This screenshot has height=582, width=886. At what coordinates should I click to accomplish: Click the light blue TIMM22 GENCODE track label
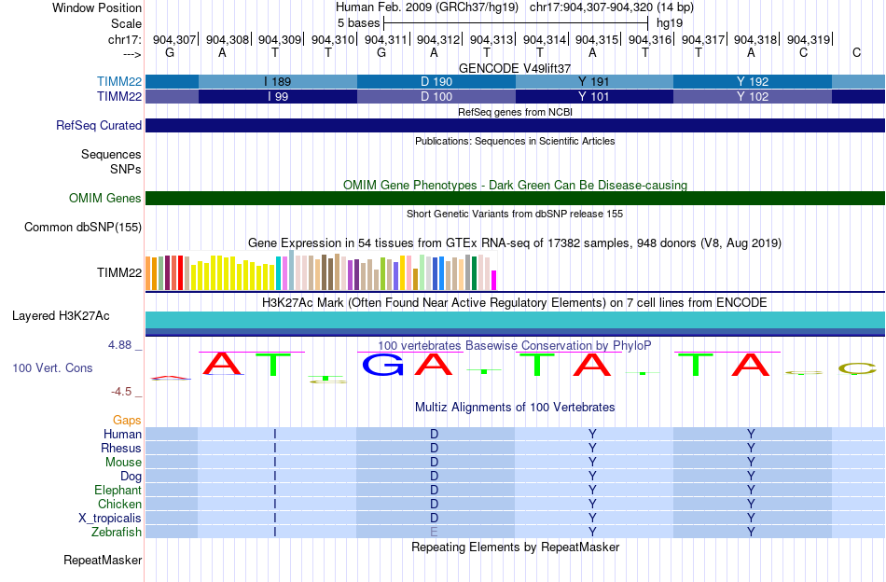pyautogui.click(x=119, y=81)
